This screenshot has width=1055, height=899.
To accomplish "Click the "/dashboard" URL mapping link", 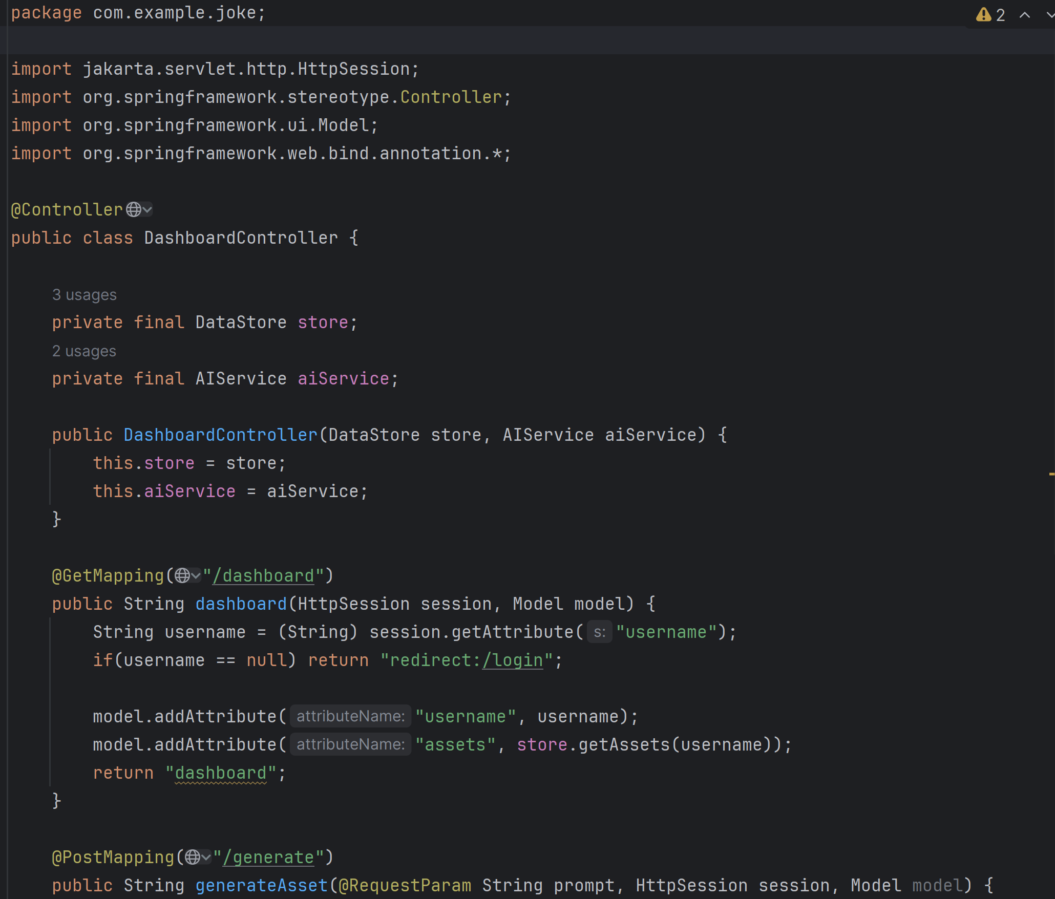I will click(263, 575).
